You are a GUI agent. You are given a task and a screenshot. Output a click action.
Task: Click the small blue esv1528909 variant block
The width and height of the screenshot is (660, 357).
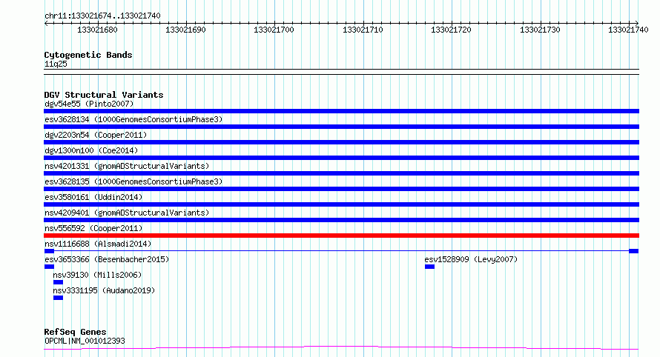pyautogui.click(x=429, y=267)
